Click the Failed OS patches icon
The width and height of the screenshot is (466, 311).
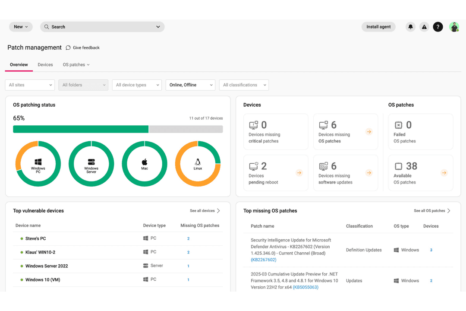(398, 125)
